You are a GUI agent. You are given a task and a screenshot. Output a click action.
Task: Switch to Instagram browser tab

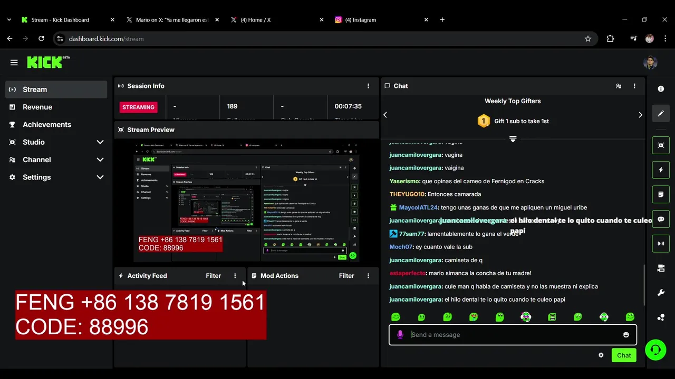[x=382, y=20]
